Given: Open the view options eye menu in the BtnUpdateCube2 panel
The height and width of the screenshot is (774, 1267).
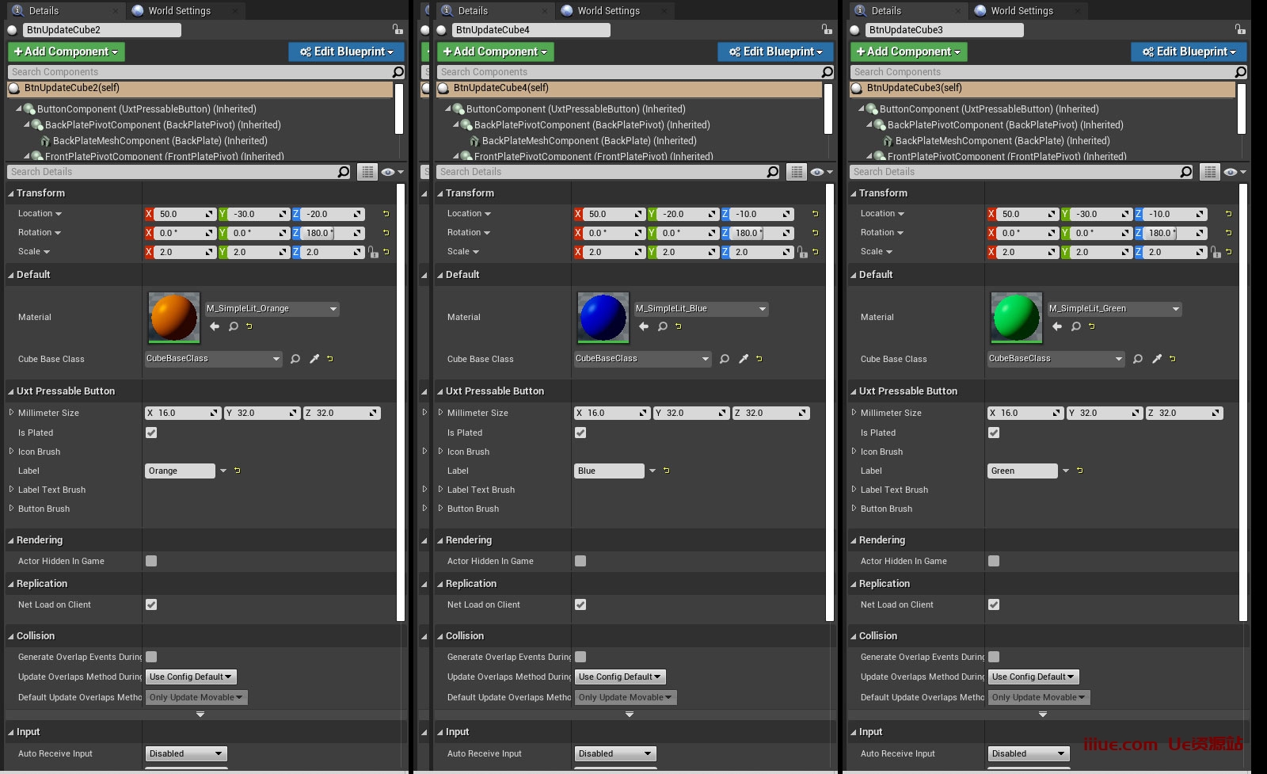Looking at the screenshot, I should (390, 172).
